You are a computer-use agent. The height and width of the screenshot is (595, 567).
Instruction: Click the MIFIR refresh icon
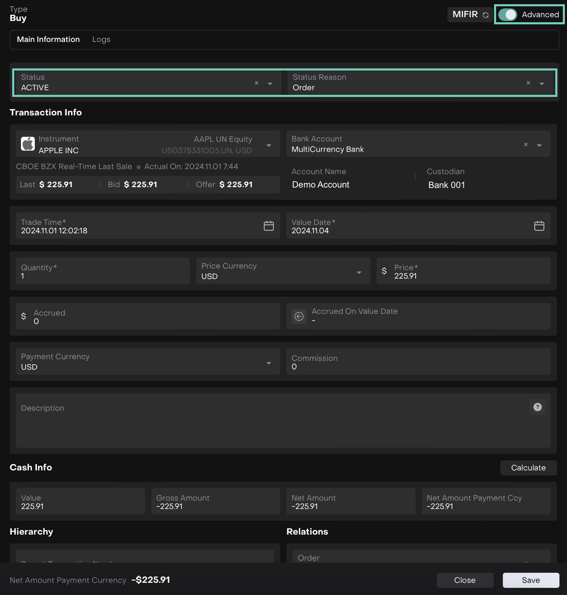point(486,15)
